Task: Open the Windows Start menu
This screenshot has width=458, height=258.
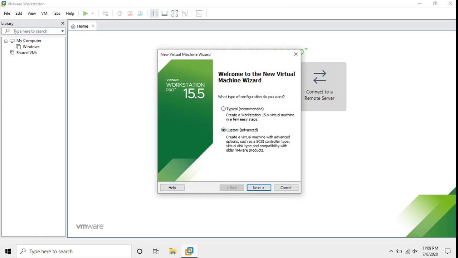Action: [x=8, y=251]
